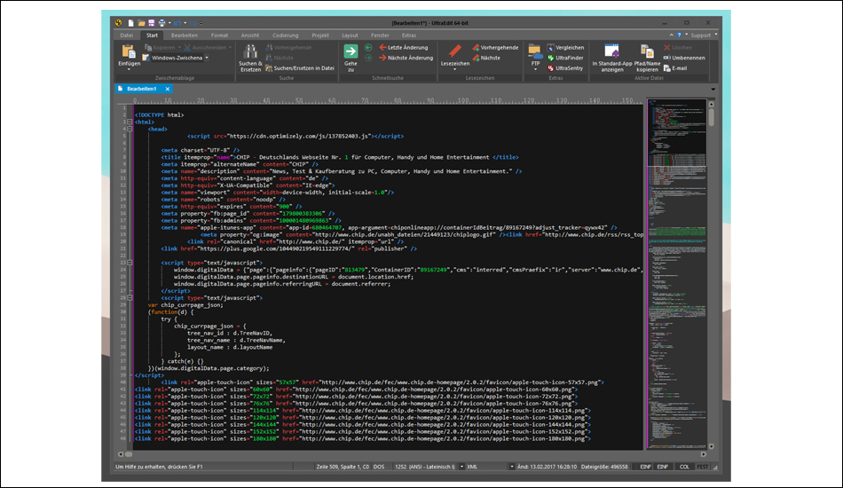Image resolution: width=843 pixels, height=488 pixels.
Task: Open the undo history dropdown arrow
Action: pos(185,23)
